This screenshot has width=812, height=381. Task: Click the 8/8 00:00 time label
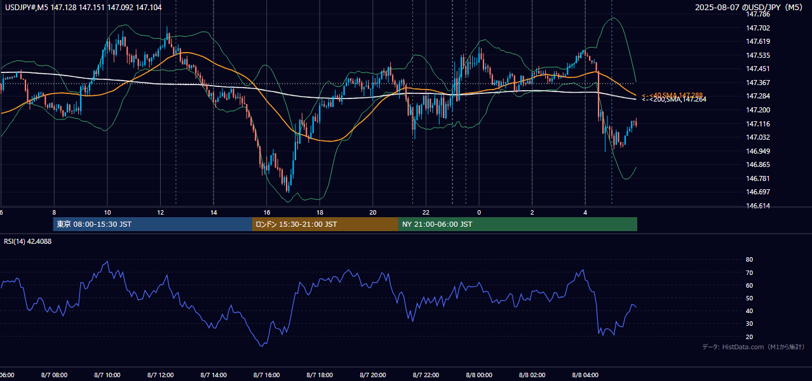tap(479, 375)
